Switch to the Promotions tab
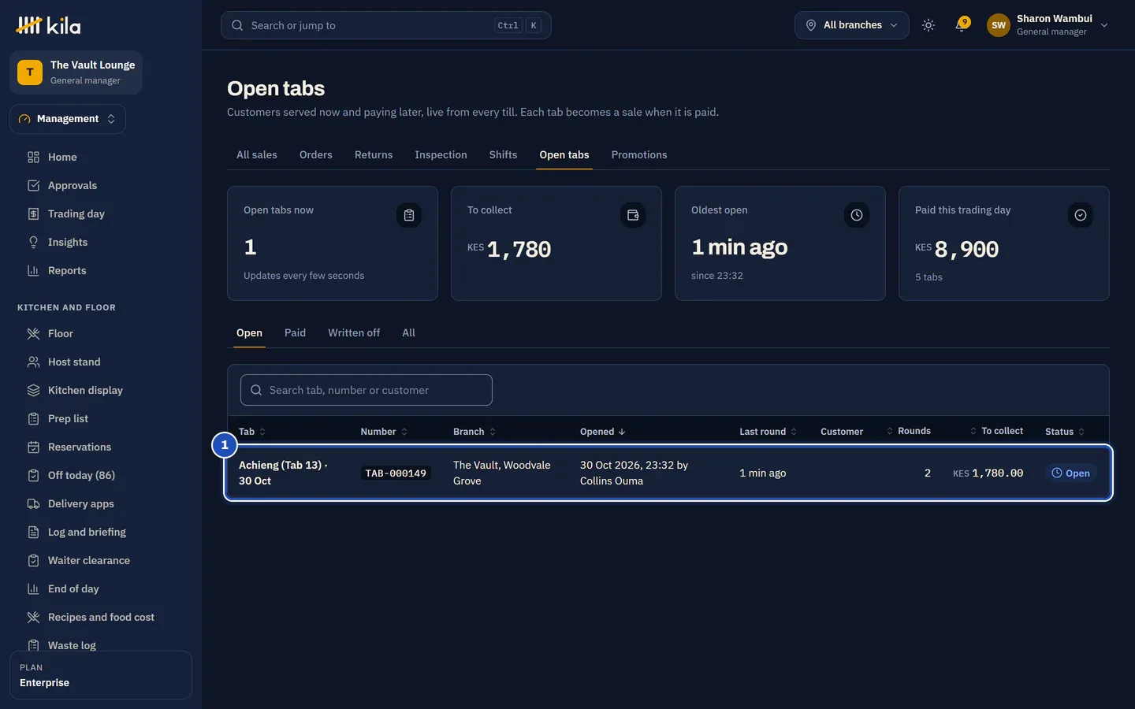 (639, 154)
